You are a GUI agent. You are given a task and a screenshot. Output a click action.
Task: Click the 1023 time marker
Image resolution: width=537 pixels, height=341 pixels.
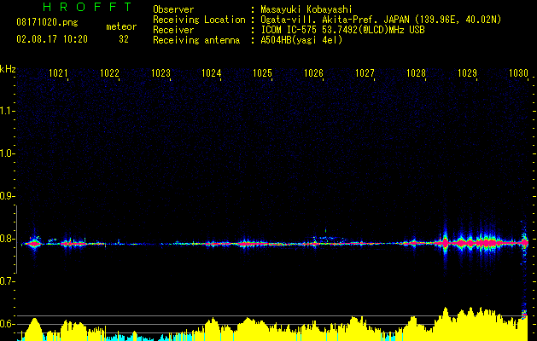click(161, 73)
